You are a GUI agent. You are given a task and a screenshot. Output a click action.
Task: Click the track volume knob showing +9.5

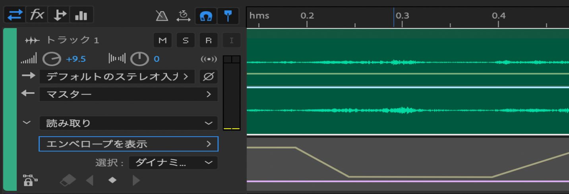[51, 59]
